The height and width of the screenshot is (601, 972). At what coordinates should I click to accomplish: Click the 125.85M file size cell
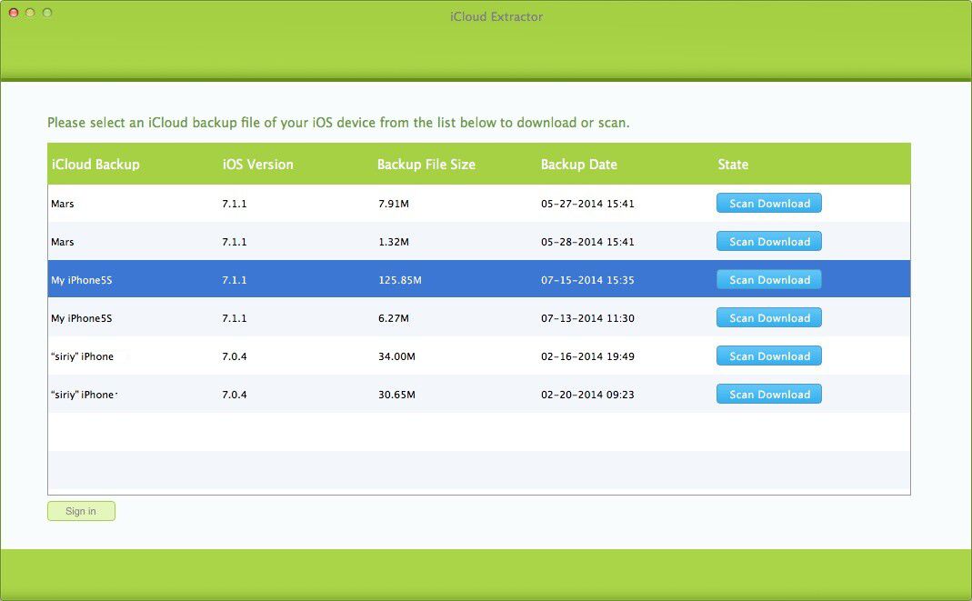point(400,280)
